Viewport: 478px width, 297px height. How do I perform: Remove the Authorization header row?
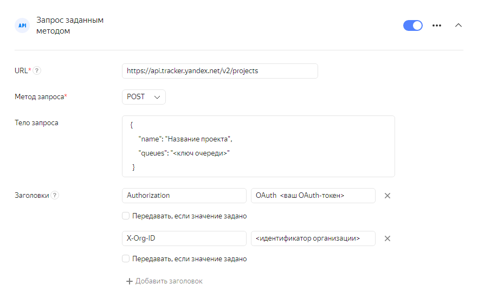click(x=387, y=196)
